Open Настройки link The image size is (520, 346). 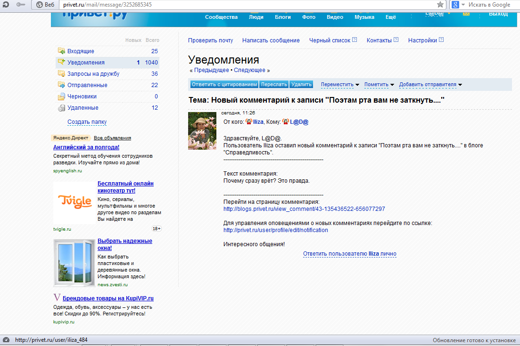[x=422, y=40]
